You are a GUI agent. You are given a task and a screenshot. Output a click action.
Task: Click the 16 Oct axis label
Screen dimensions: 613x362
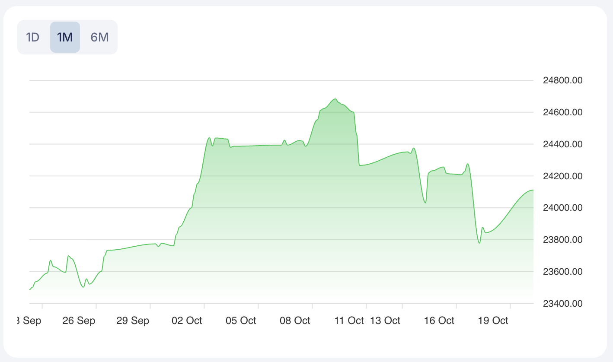439,321
